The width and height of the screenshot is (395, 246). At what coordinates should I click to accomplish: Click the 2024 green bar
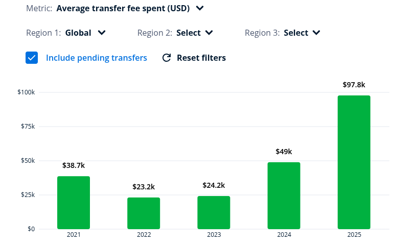click(284, 195)
